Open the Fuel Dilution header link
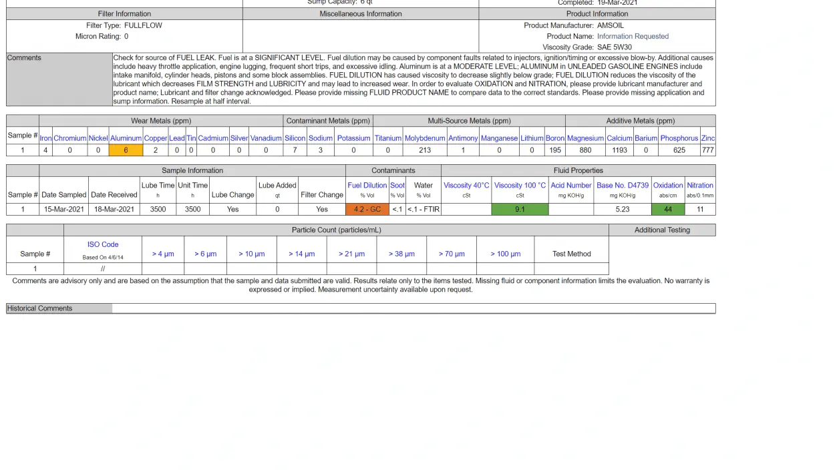This screenshot has width=835, height=470. pos(367,186)
